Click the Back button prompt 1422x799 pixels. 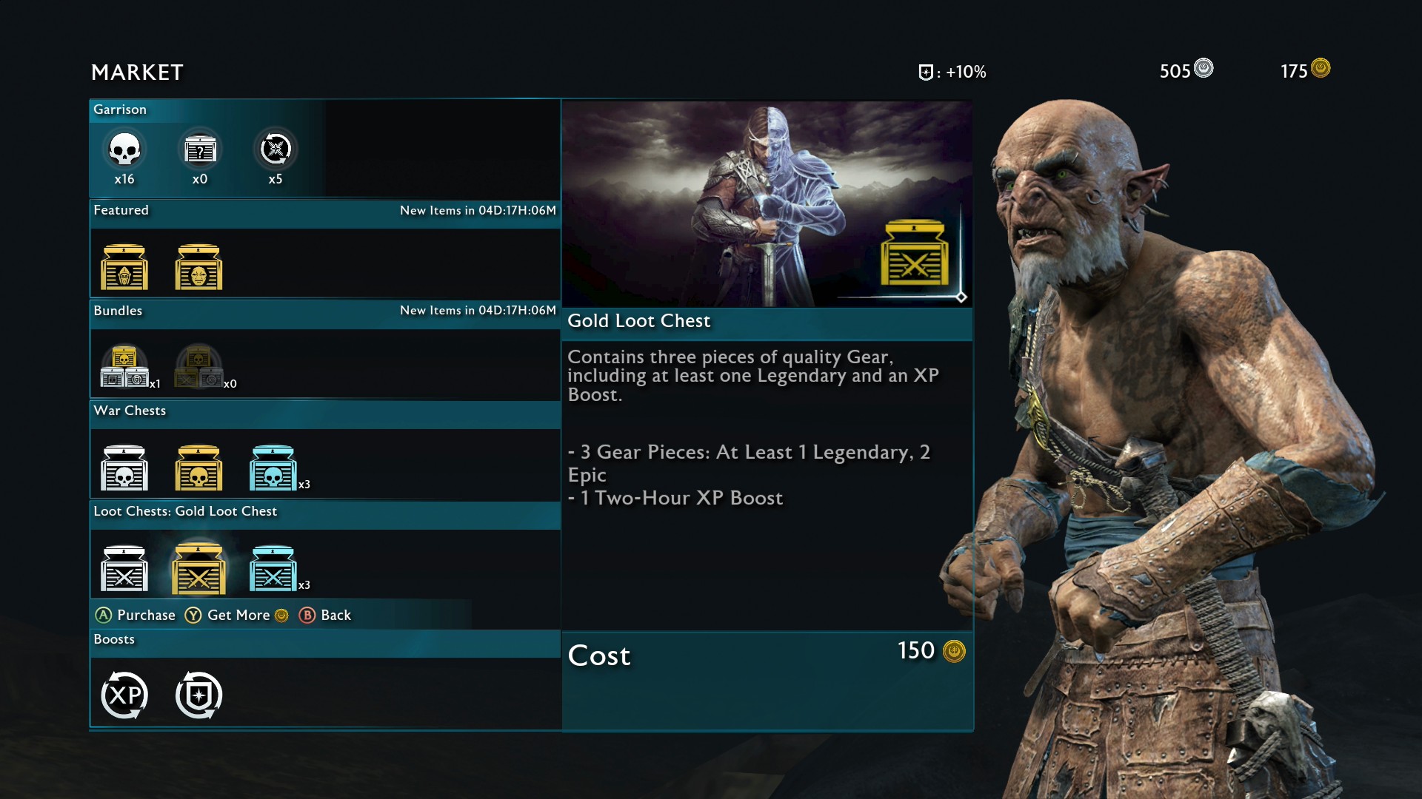325,616
